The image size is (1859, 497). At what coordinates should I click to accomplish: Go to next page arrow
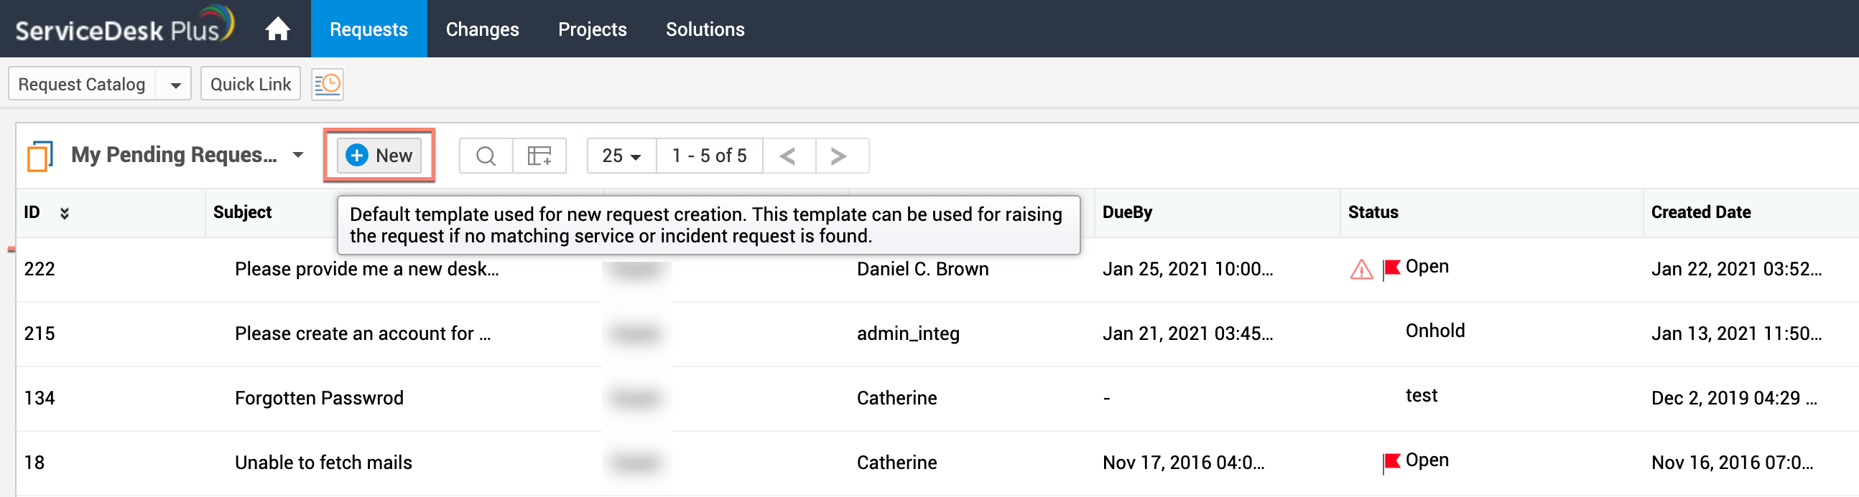838,156
